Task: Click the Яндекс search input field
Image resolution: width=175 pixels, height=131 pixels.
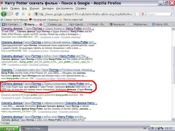Action: [x=158, y=14]
